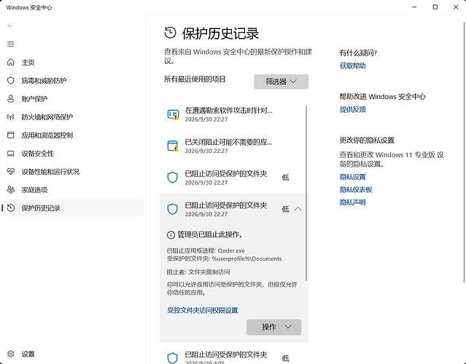Open the 隐私声明 link
The image size is (466, 364).
(x=352, y=202)
